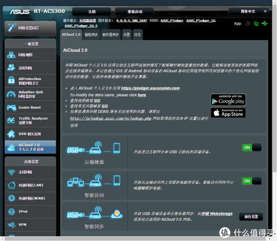
Task: Click the 'here' link to modify ddns name
Action: pos(142,95)
